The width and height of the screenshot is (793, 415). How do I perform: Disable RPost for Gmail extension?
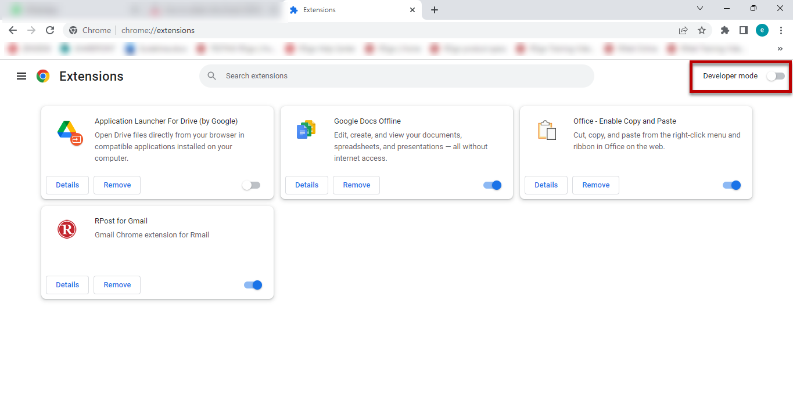(253, 285)
